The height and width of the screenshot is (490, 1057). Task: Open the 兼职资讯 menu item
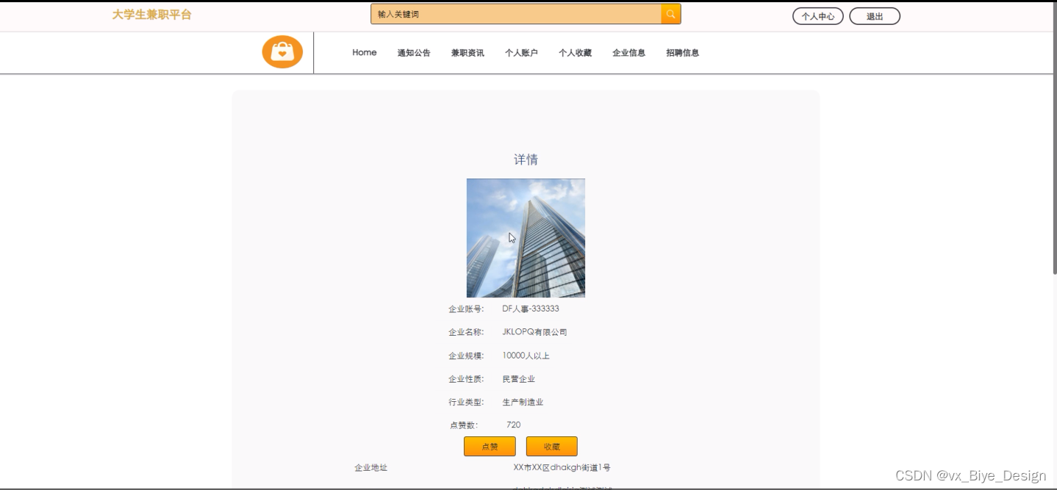(x=467, y=53)
